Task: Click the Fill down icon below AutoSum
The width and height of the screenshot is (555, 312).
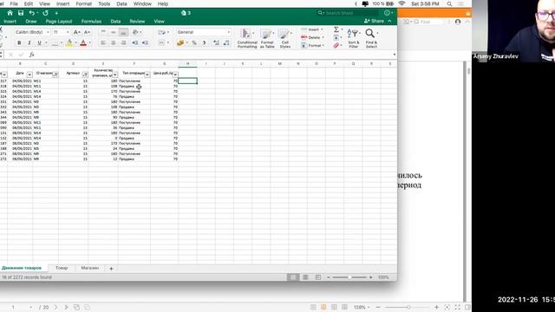Action: pos(336,37)
